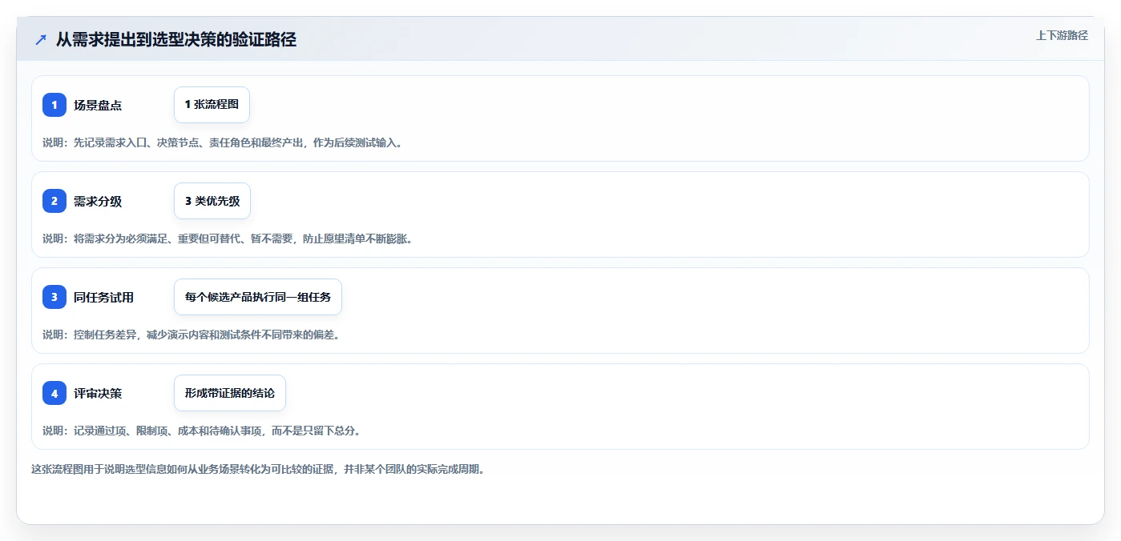
Task: Click the "1 张流程图" pill
Action: coord(212,105)
